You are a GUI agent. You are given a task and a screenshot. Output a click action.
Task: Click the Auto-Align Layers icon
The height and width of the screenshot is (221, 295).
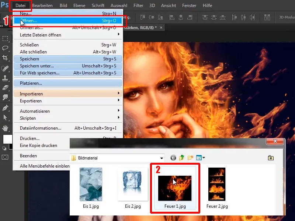coord(267,17)
